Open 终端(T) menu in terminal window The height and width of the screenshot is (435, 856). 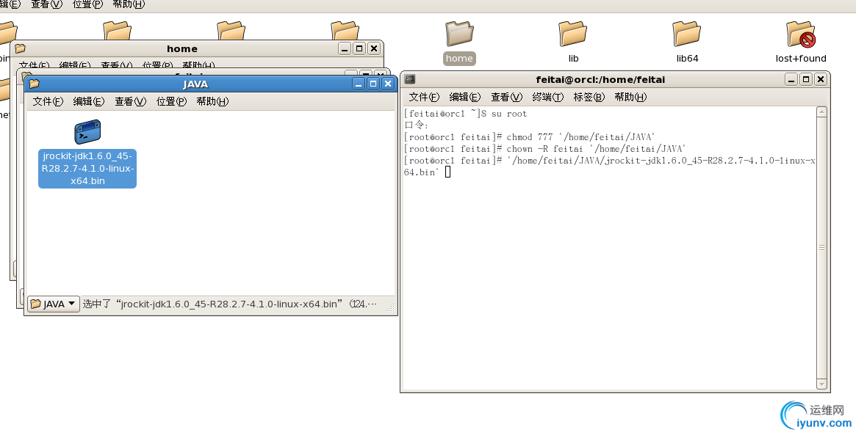(547, 97)
